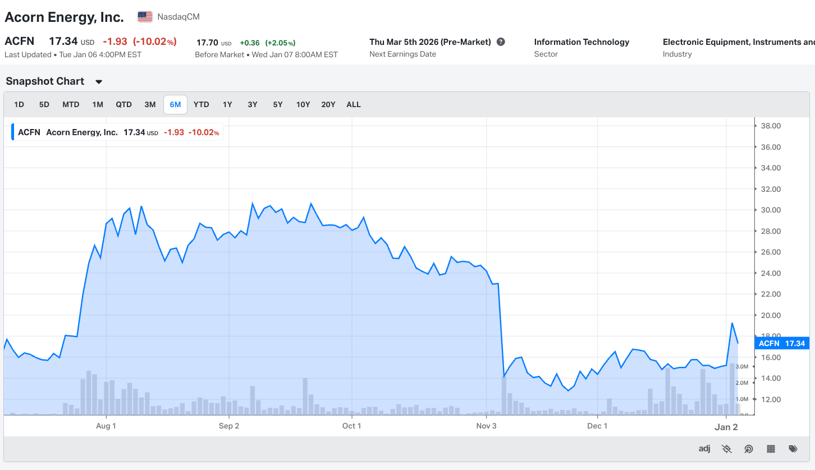Click the Nov 3 axis label
Screen dimensions: 815x470
[x=486, y=426]
